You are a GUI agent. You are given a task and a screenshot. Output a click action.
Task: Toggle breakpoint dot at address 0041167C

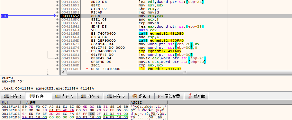pyautogui.click(x=57, y=51)
